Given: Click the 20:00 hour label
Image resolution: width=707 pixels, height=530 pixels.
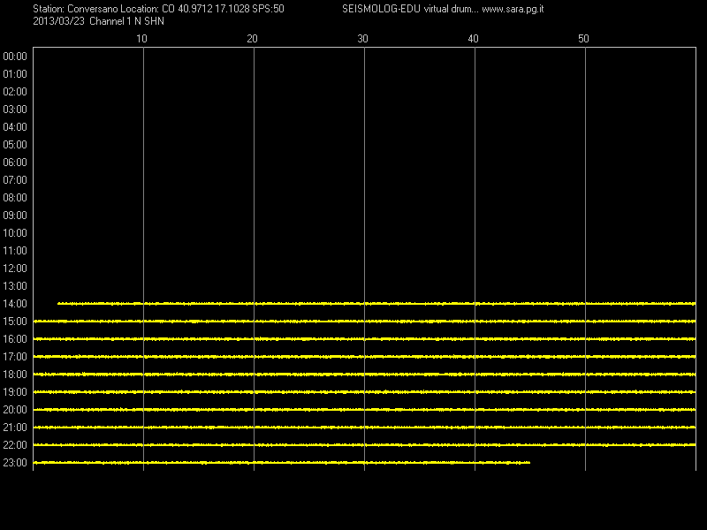Looking at the screenshot, I should coord(15,410).
